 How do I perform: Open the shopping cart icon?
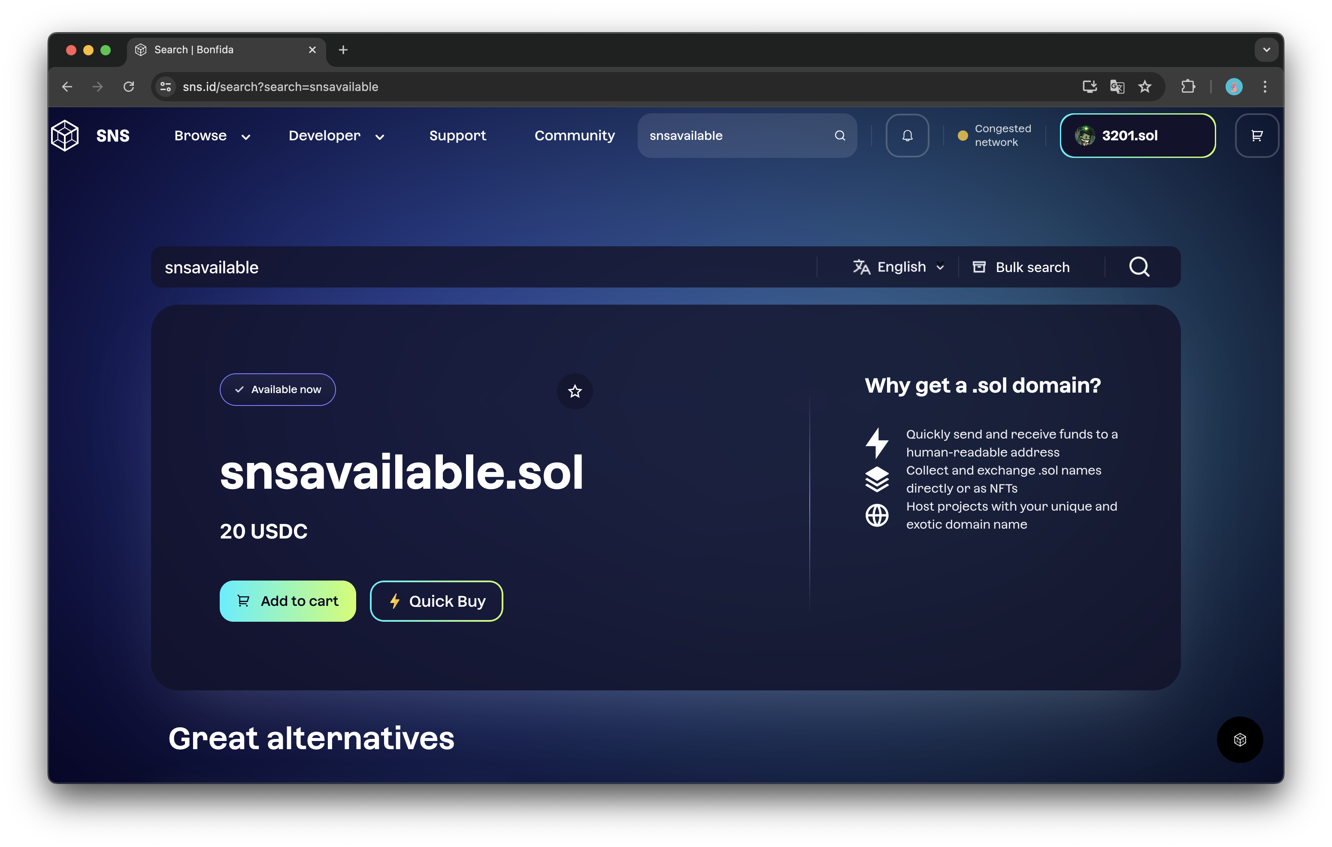[1257, 136]
